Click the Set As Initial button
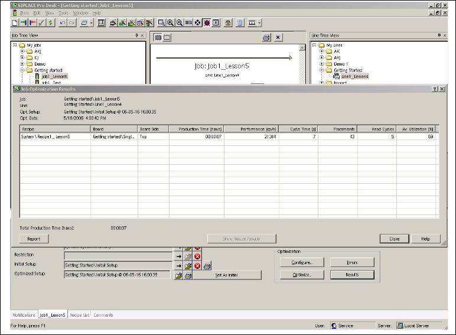This screenshot has height=335, width=456. click(x=226, y=275)
